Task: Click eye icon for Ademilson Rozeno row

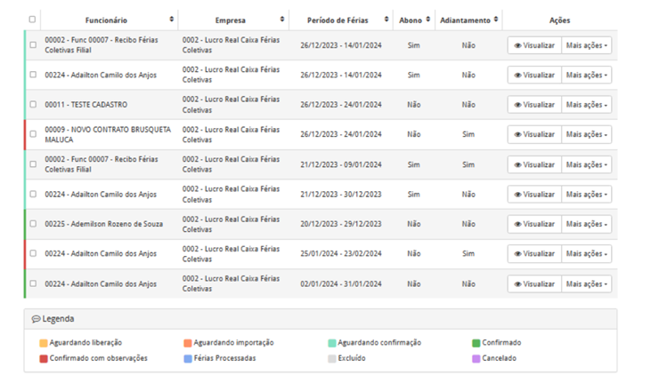Action: click(x=518, y=224)
